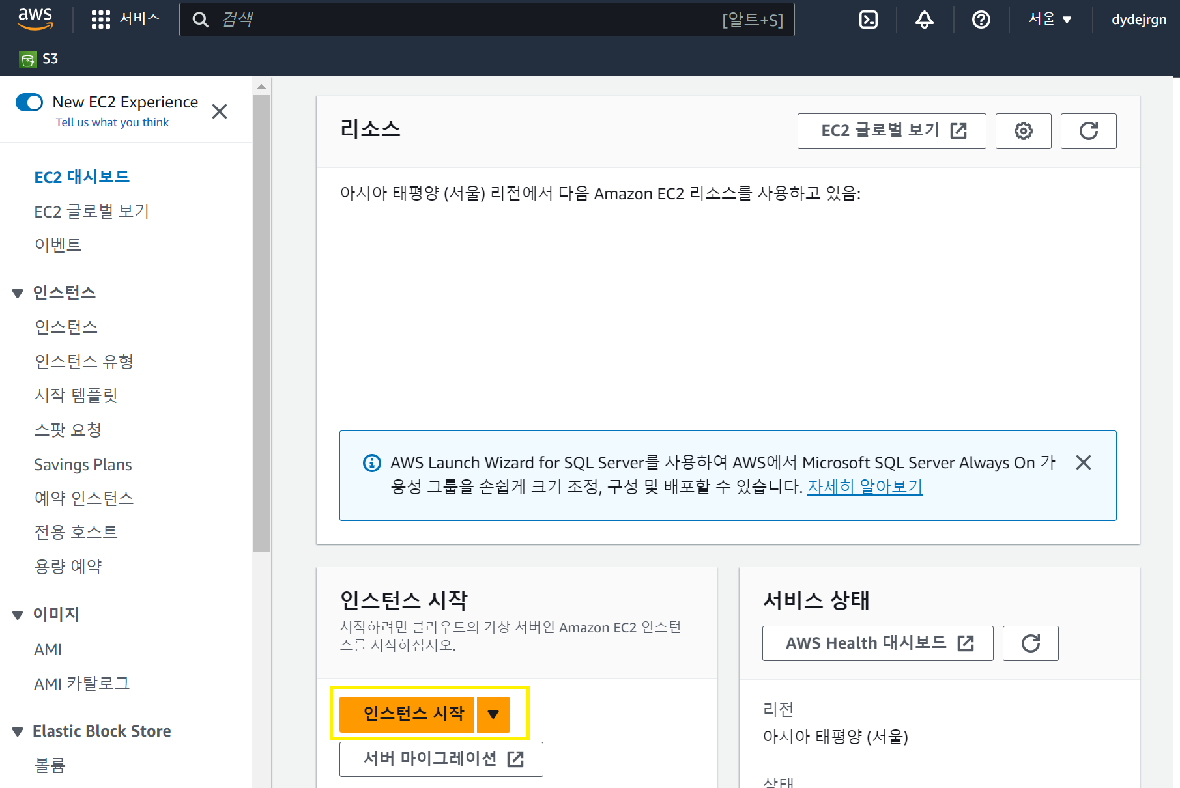Image resolution: width=1180 pixels, height=788 pixels.
Task: Open 전용 호스트 in sidebar
Action: point(76,532)
